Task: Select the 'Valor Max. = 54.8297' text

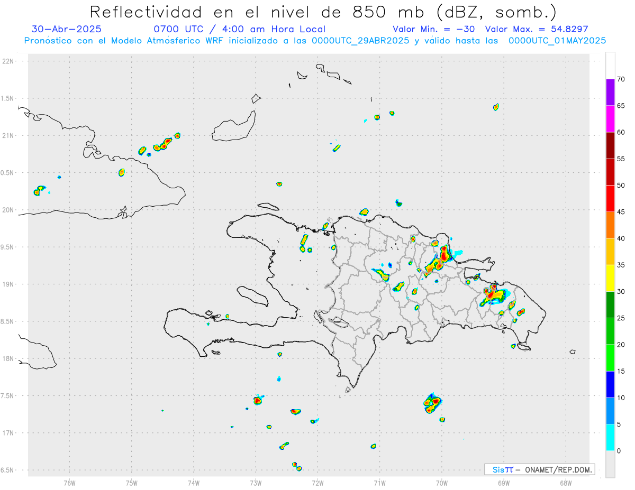Action: coord(537,29)
